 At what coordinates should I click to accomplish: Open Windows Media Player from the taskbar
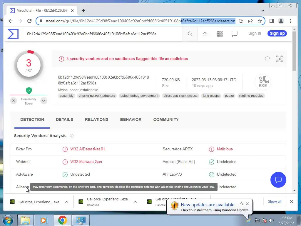point(44,220)
